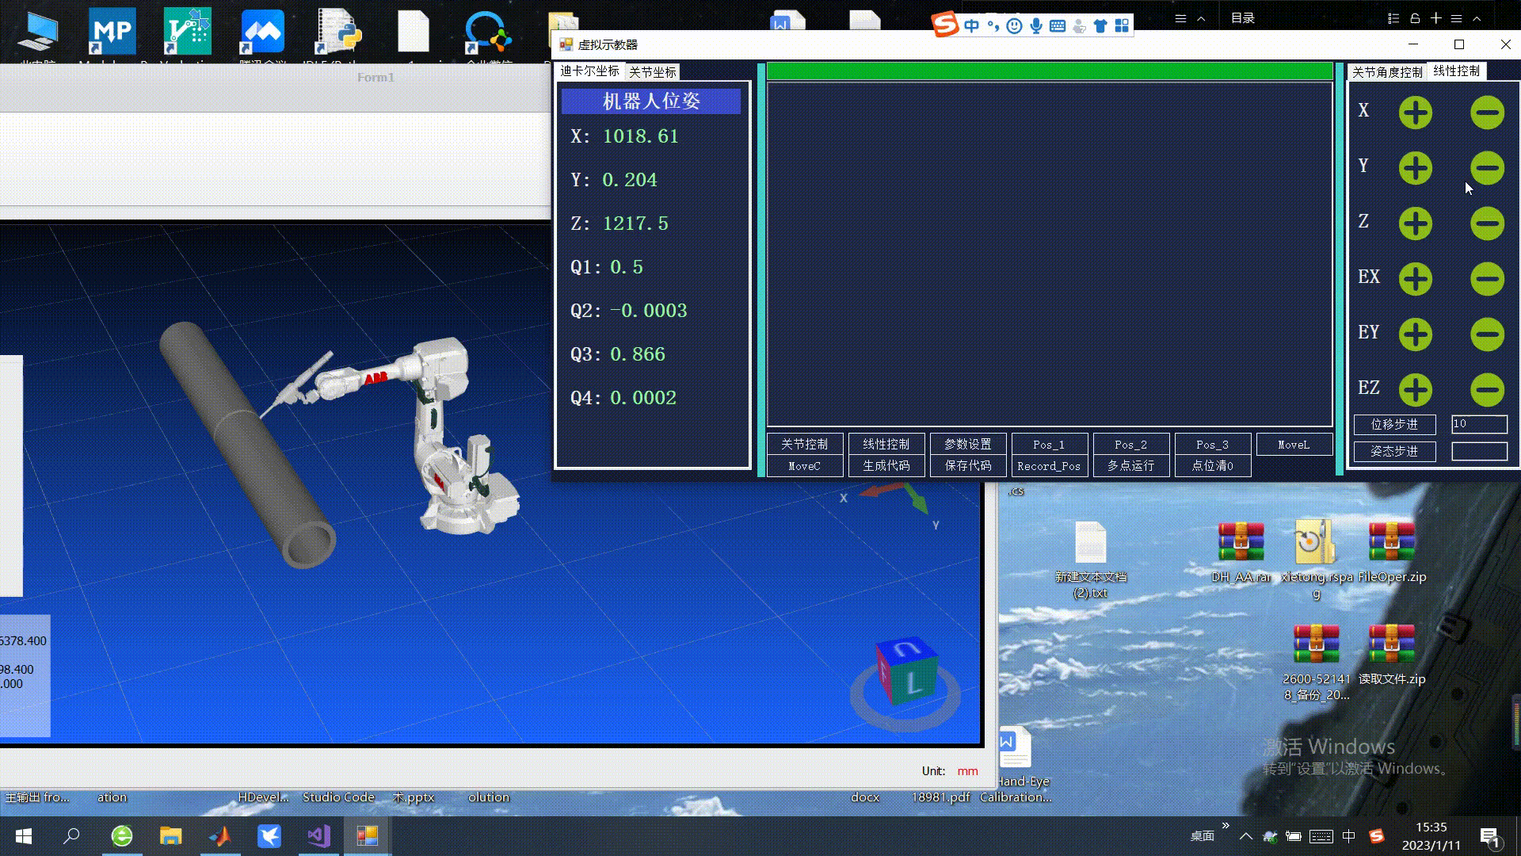Click the 位移步进 input field showing 10
The width and height of the screenshot is (1521, 856).
point(1478,424)
